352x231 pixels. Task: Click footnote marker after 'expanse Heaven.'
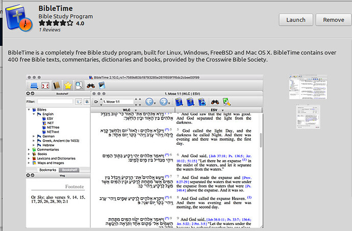[x=249, y=197]
